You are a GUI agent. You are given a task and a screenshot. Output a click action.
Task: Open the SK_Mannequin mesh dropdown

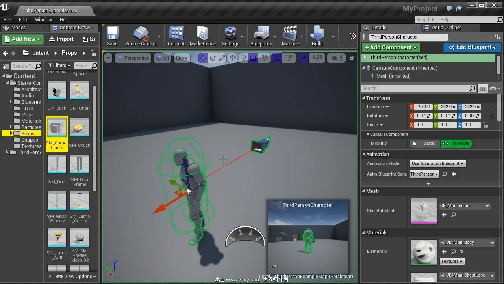click(x=465, y=206)
